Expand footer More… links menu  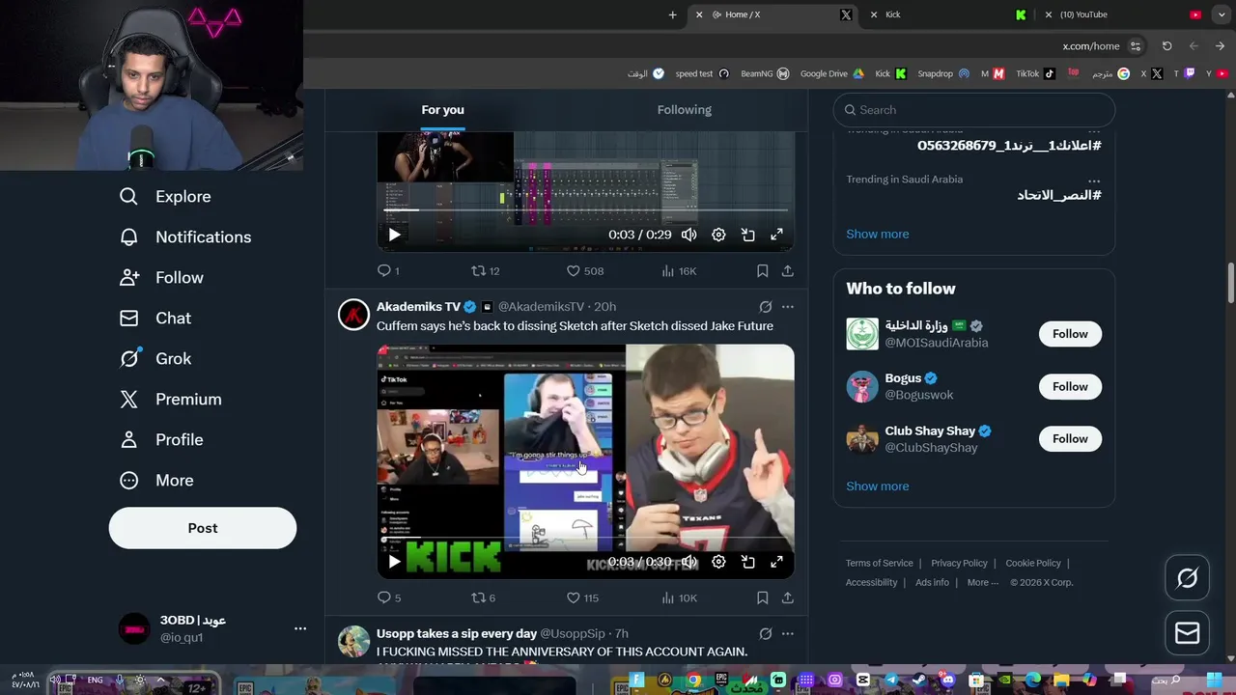[984, 582]
